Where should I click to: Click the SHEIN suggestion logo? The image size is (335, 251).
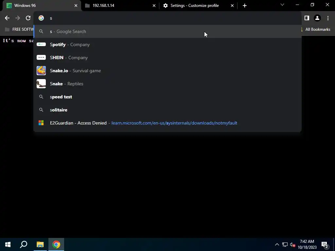pyautogui.click(x=41, y=58)
